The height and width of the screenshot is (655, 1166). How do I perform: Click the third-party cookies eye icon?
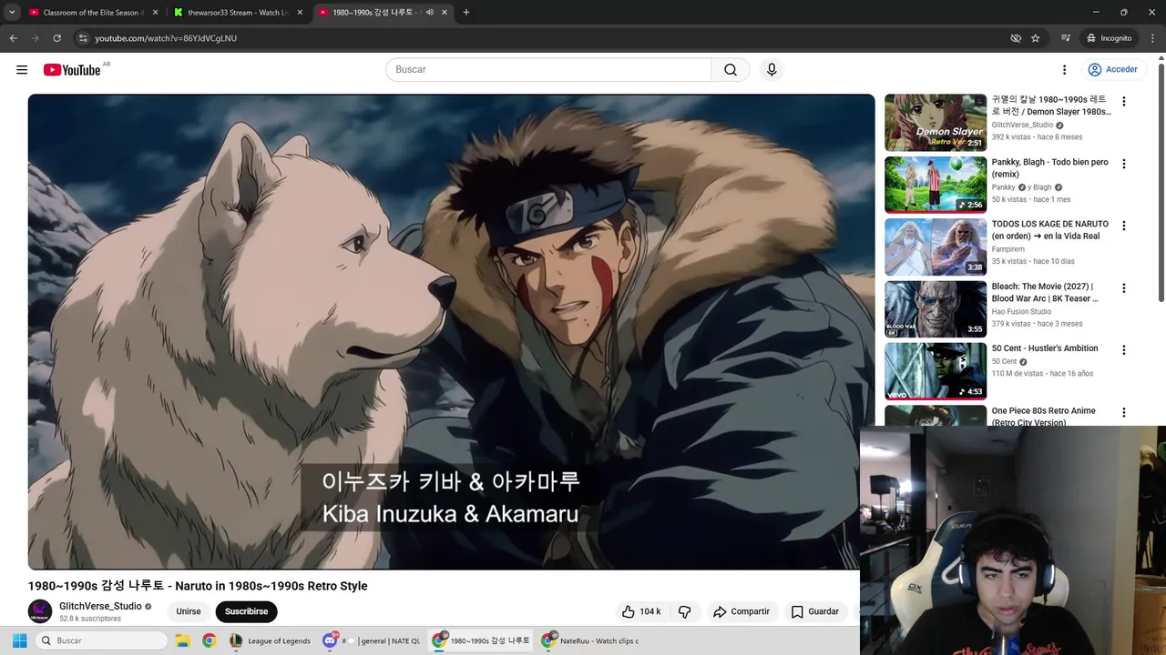[1016, 38]
